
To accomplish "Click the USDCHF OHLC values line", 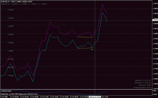I will (24, 4).
